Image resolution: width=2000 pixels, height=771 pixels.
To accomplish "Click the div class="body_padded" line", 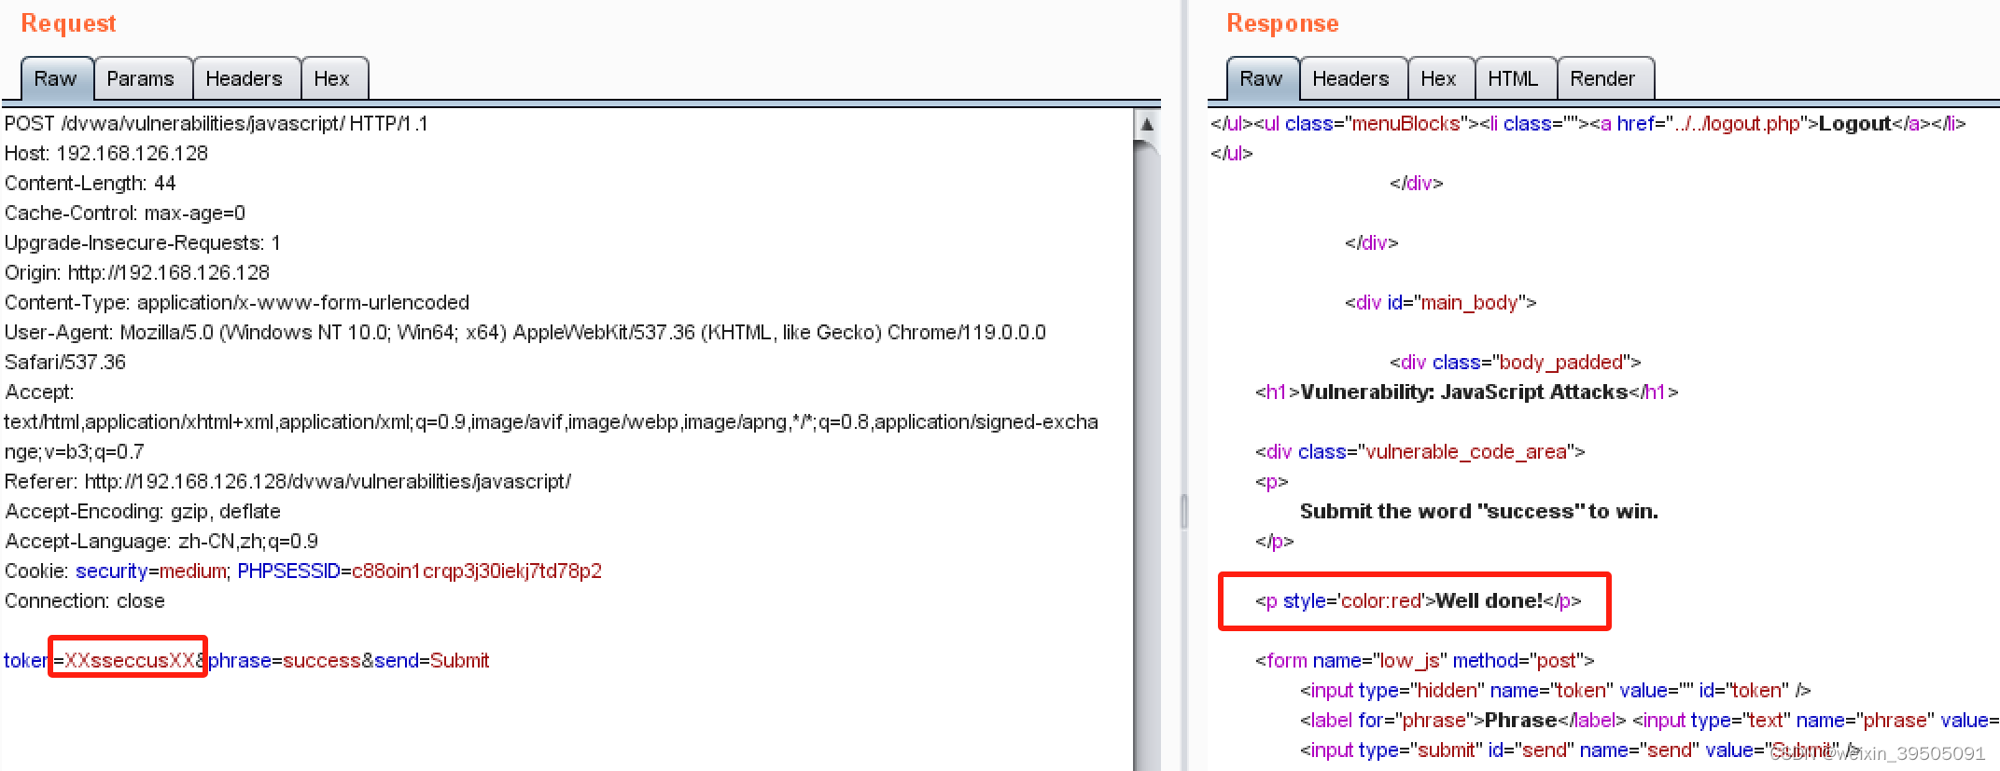I will [x=1515, y=363].
